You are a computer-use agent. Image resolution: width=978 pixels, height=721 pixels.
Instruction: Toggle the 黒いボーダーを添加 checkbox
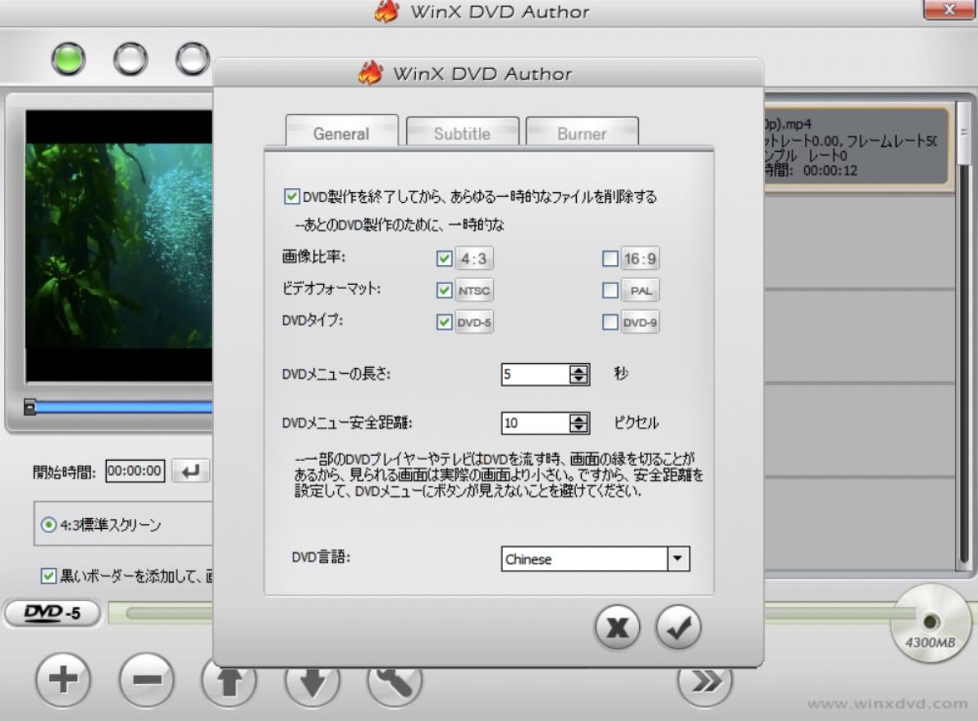(48, 576)
